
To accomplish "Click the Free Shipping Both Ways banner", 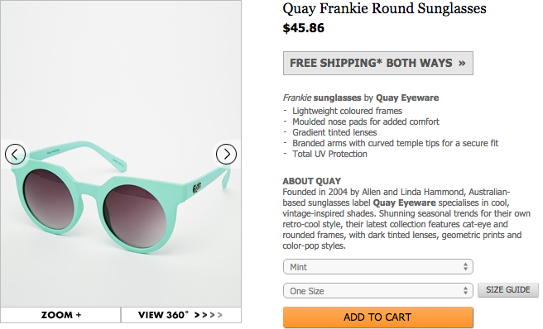I will 377,64.
